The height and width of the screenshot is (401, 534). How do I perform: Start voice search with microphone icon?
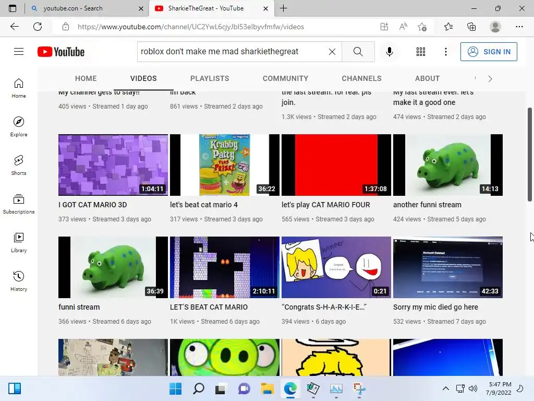[x=389, y=52]
